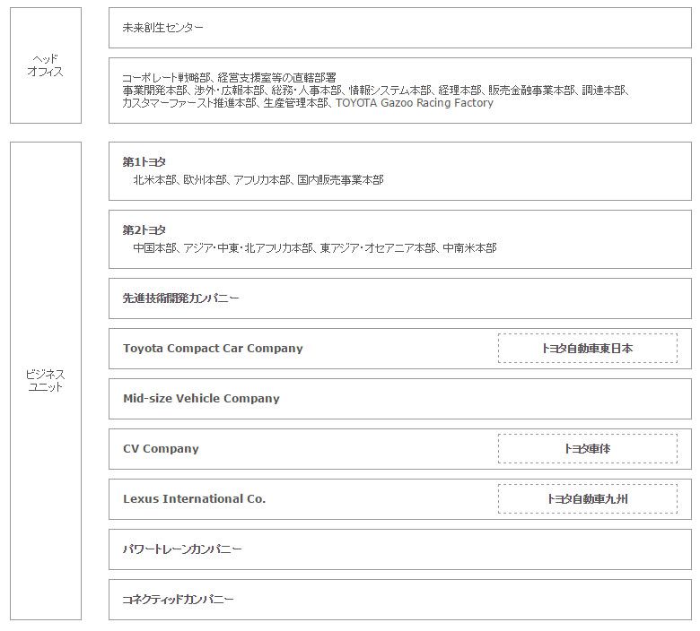Click the CV Company label
Image resolution: width=700 pixels, height=631 pixels.
[161, 449]
